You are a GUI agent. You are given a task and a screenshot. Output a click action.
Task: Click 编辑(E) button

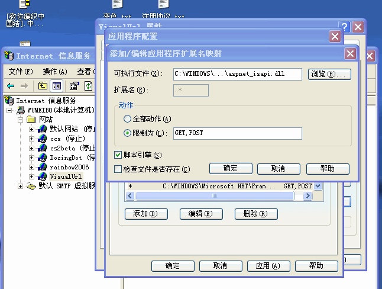[201, 214]
